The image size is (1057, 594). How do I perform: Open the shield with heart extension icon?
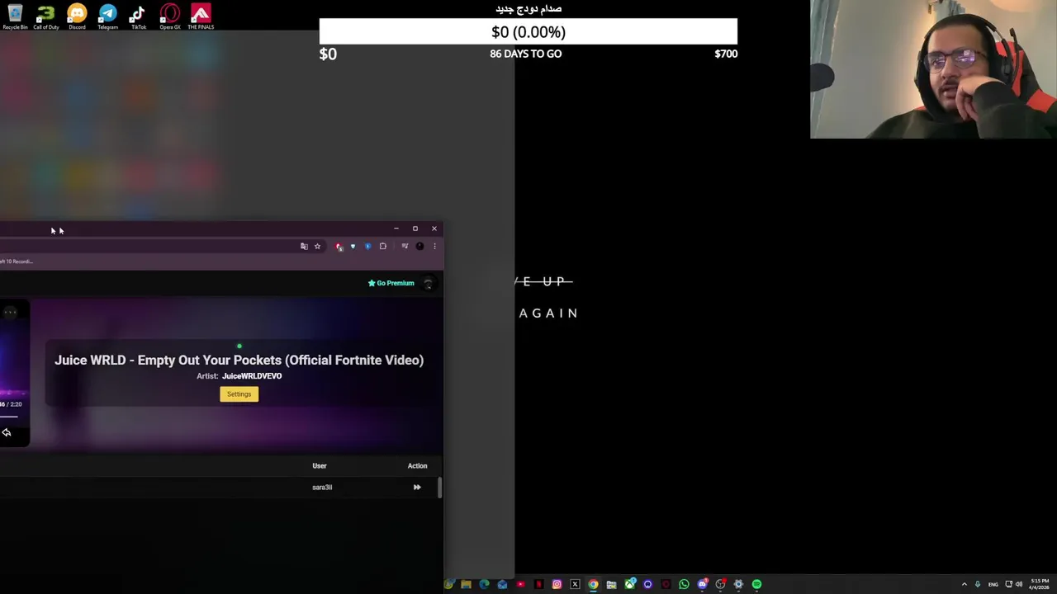353,246
